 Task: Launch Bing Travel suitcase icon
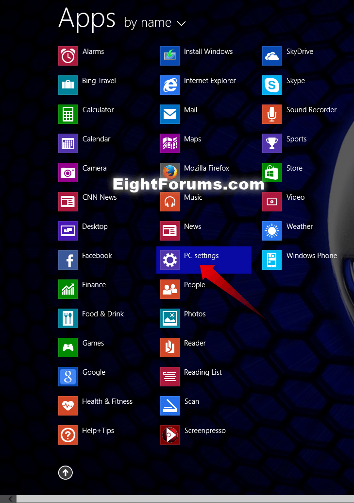tap(67, 85)
